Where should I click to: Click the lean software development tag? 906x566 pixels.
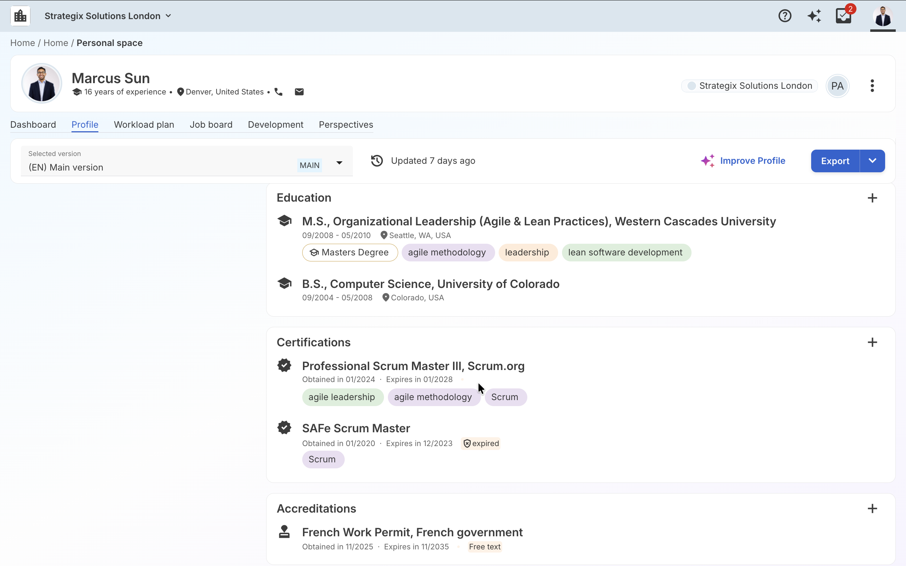pos(625,252)
